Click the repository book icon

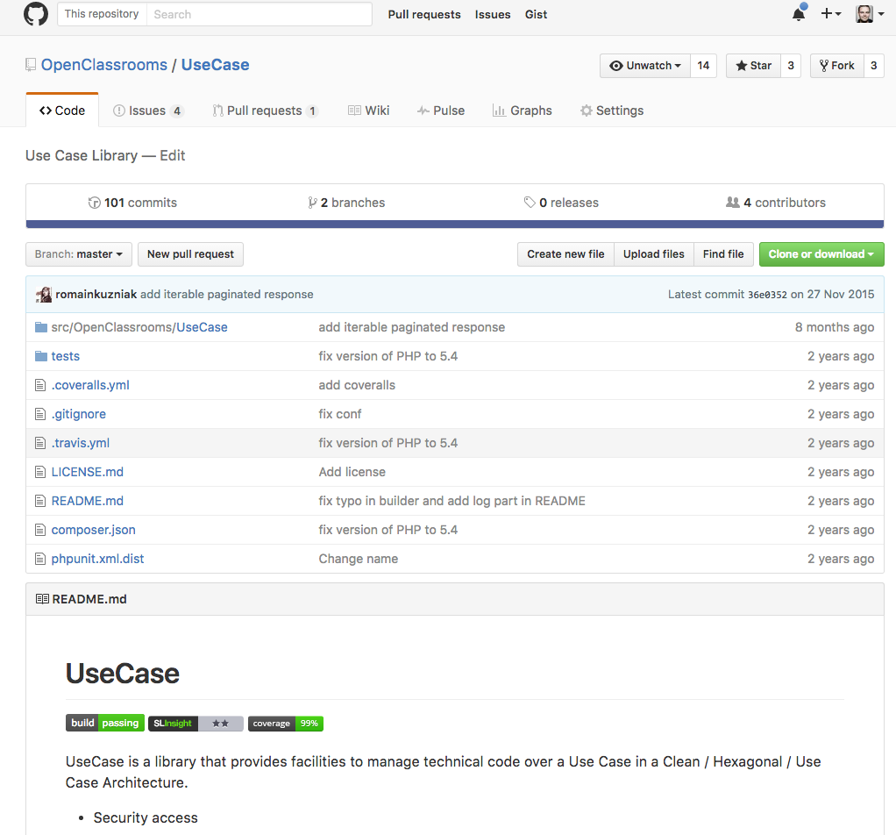tap(31, 65)
